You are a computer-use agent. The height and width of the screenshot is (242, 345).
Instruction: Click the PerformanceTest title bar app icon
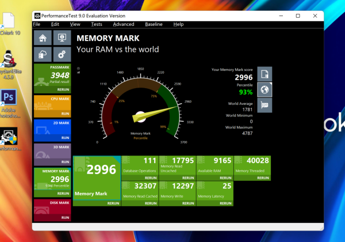tap(37, 16)
